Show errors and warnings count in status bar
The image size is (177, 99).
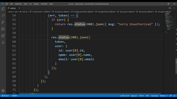[x=5, y=96]
